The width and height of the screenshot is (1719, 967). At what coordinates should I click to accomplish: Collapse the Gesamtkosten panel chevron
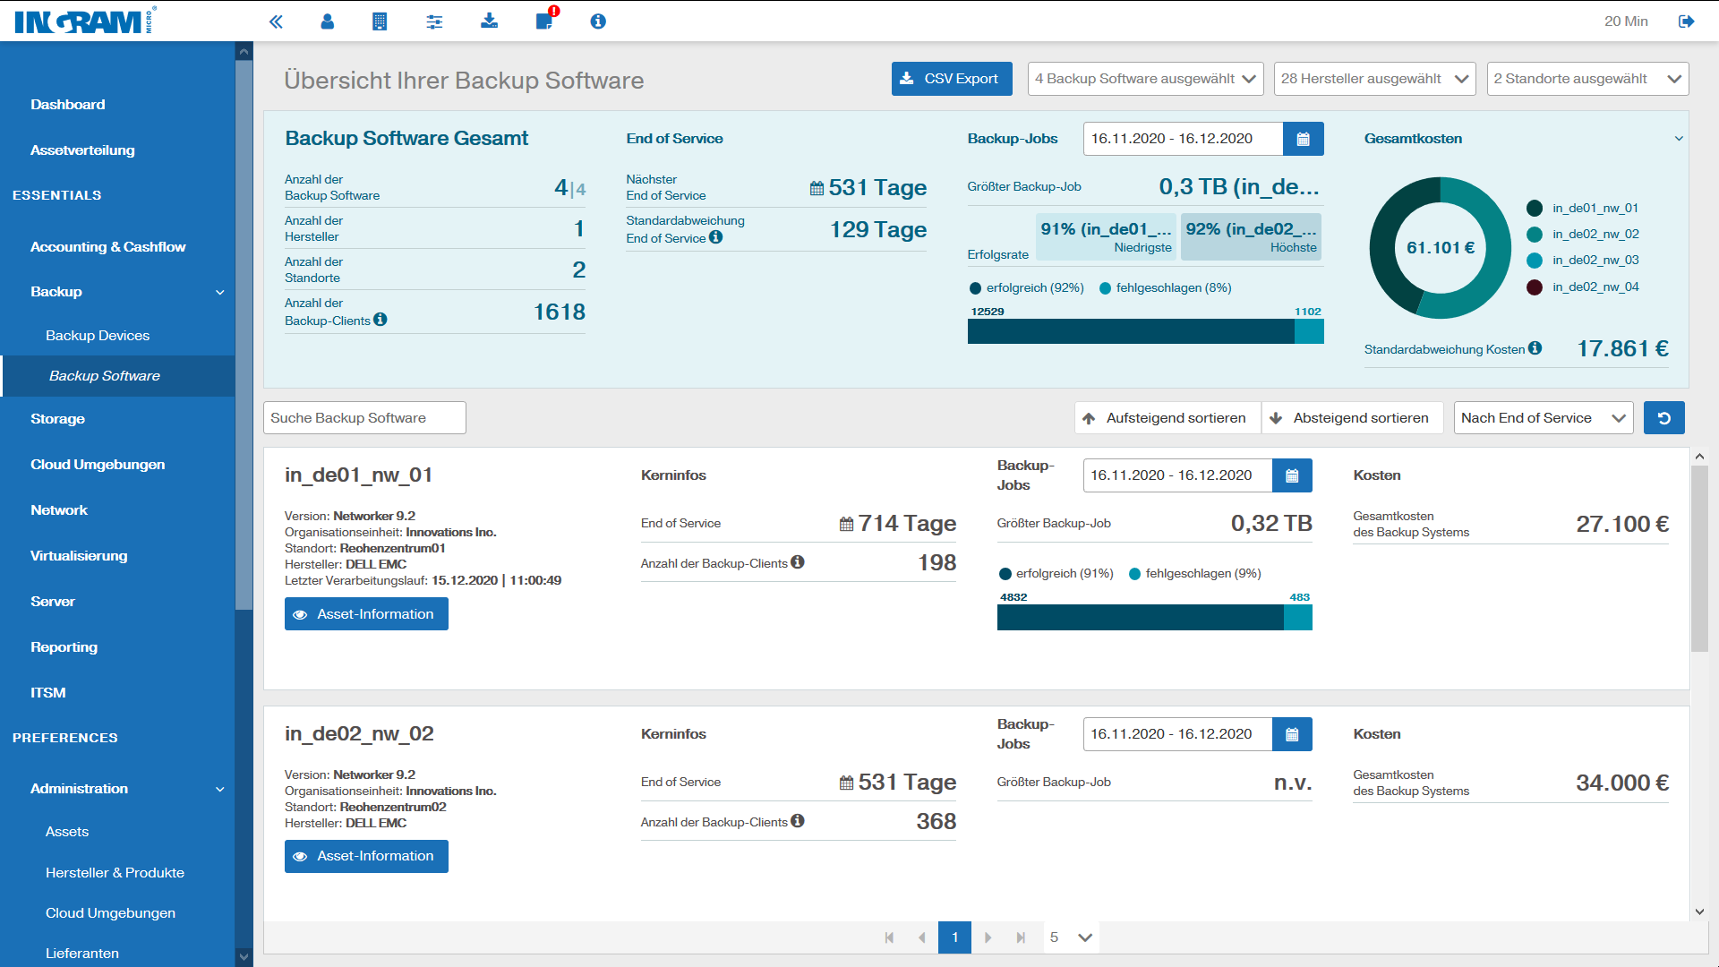point(1679,139)
